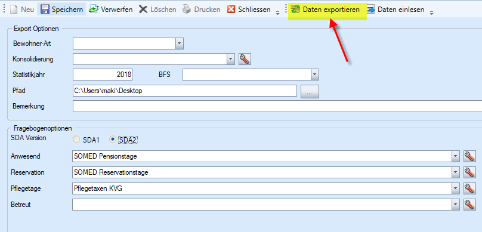This screenshot has height=232, width=482.
Task: Print via the Drucken toolbar item
Action: tap(202, 10)
